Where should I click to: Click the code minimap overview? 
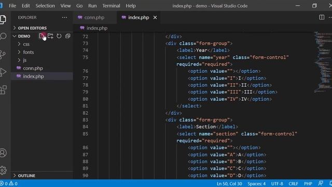pyautogui.click(x=323, y=62)
